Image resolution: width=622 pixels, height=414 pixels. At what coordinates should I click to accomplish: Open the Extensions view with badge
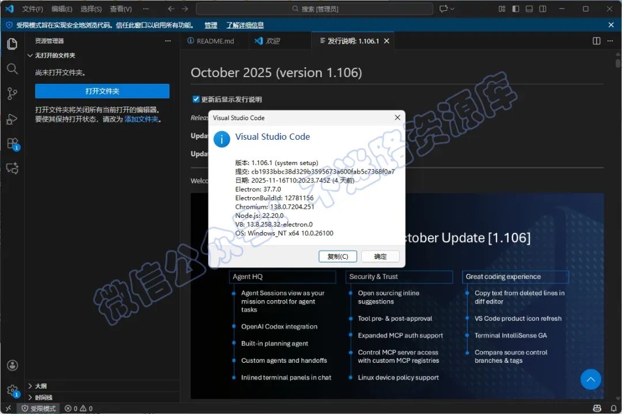tap(13, 144)
